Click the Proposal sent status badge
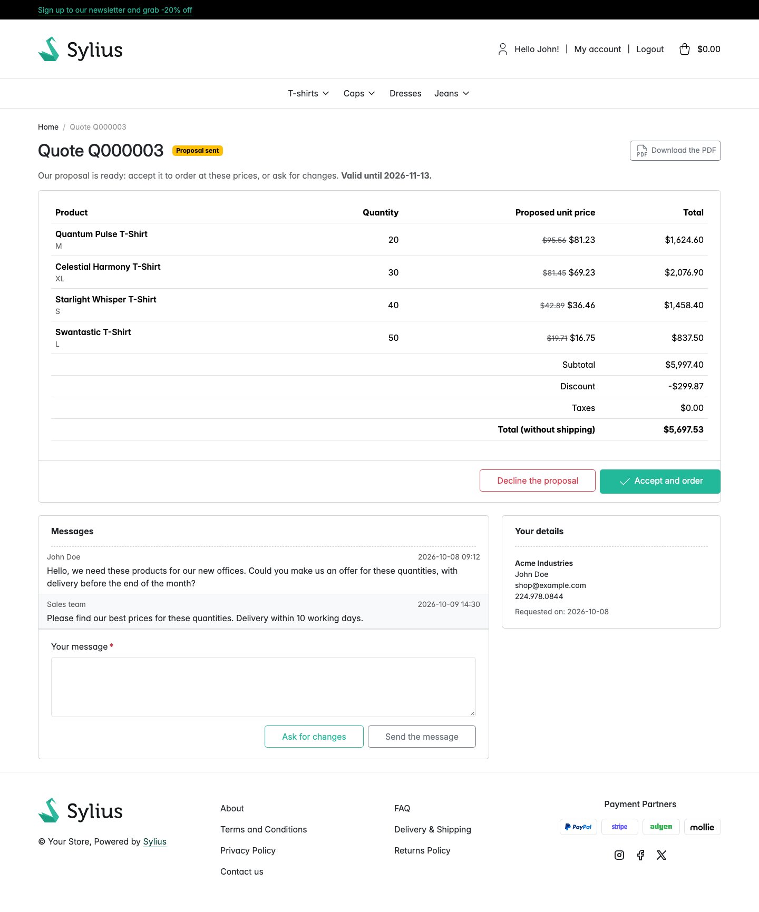Screen dimensions: 759x912 pyautogui.click(x=198, y=151)
